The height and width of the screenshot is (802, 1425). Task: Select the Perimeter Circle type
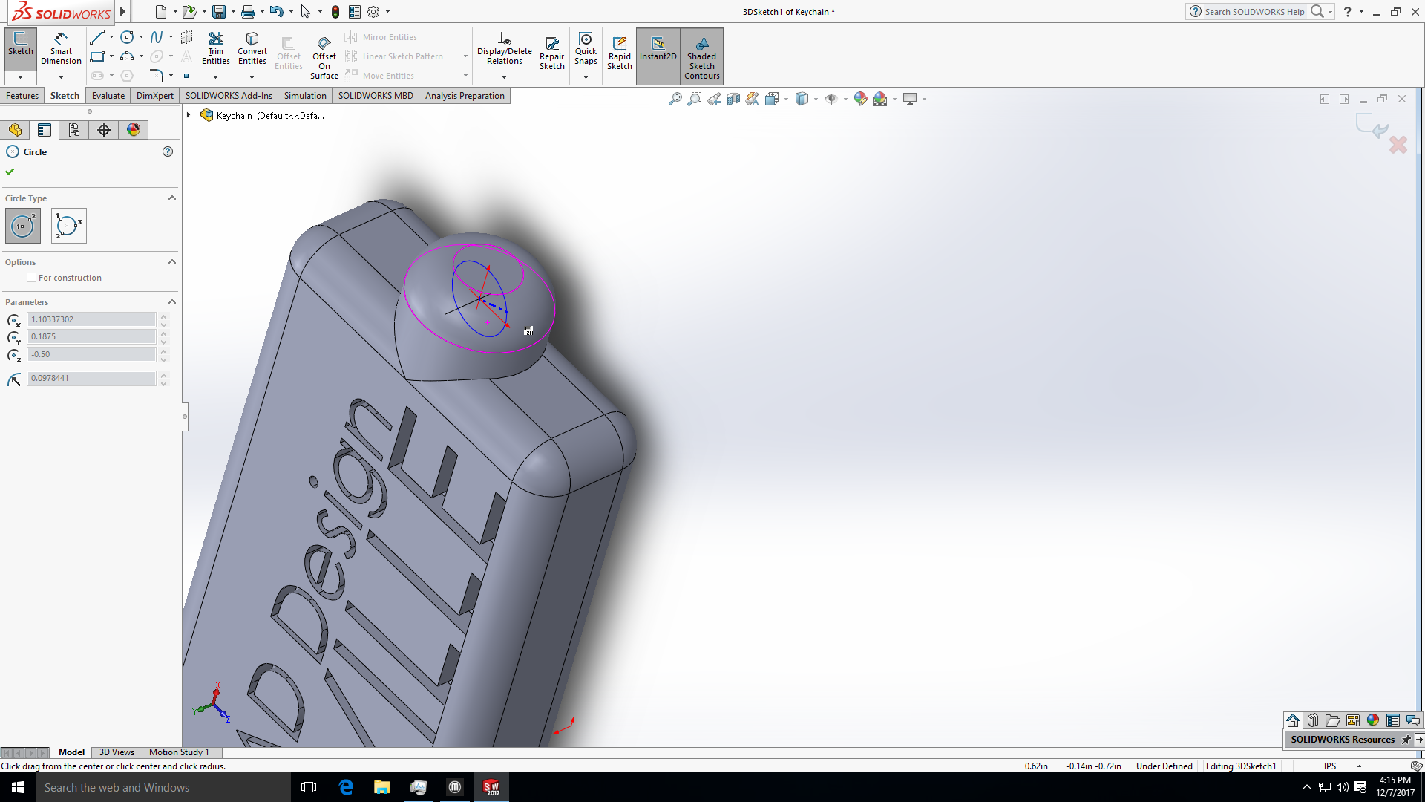(x=68, y=226)
